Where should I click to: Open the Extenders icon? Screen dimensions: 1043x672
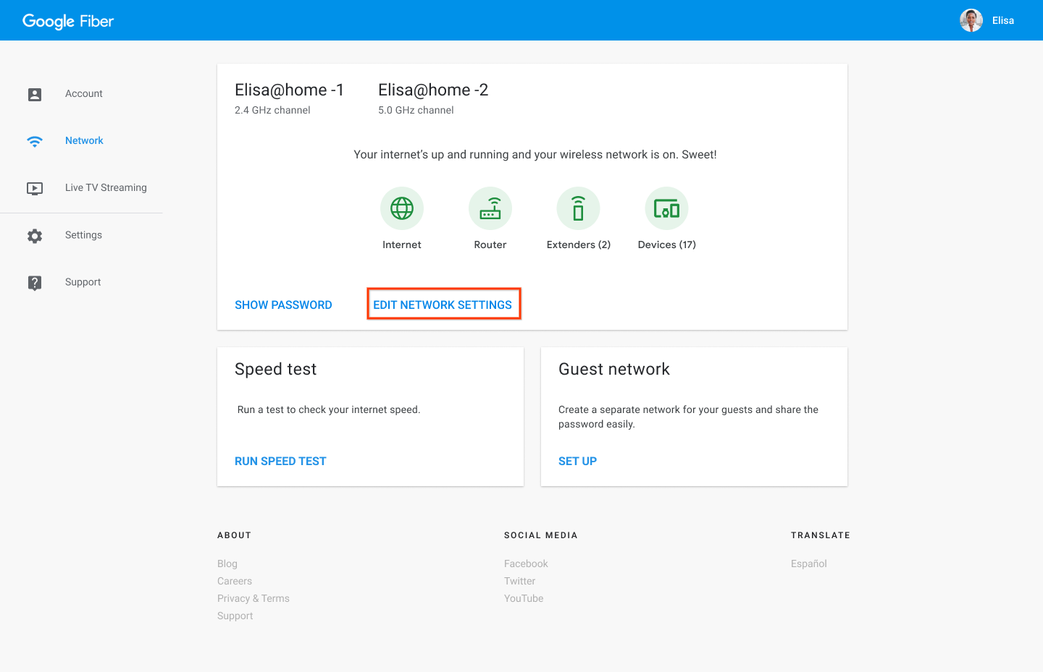(578, 208)
